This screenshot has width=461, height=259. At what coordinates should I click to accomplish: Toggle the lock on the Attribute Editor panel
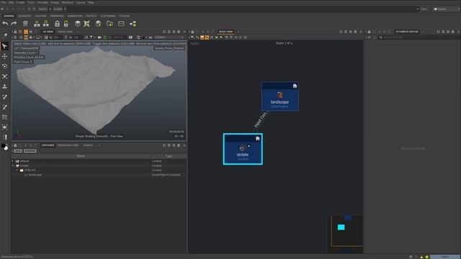tap(370, 32)
